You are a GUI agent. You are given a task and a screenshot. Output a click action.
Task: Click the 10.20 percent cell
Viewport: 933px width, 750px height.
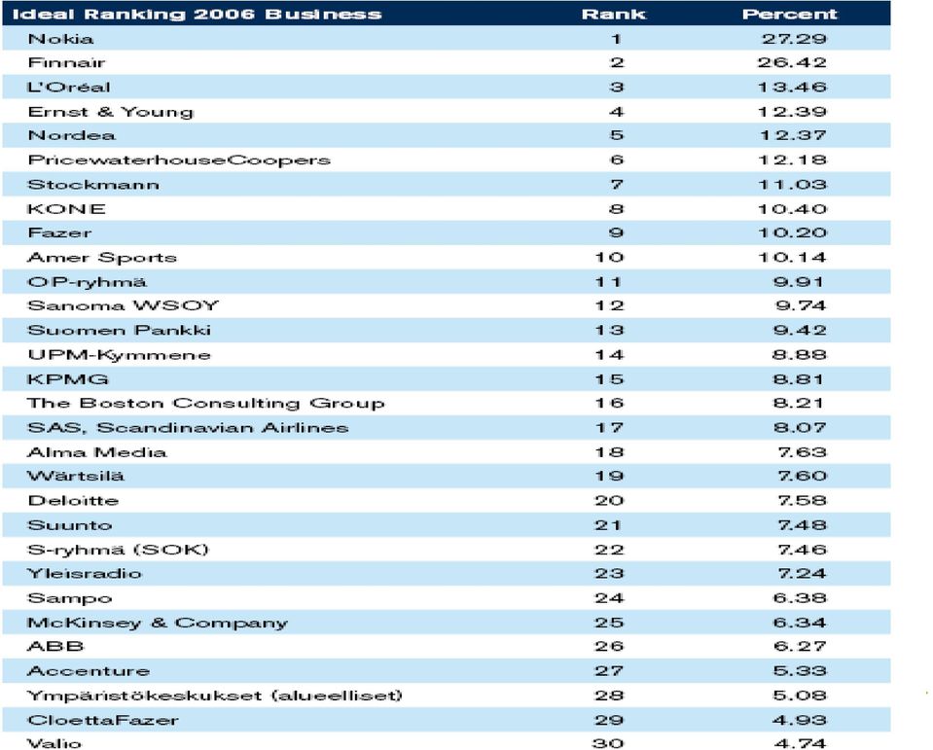pyautogui.click(x=793, y=232)
